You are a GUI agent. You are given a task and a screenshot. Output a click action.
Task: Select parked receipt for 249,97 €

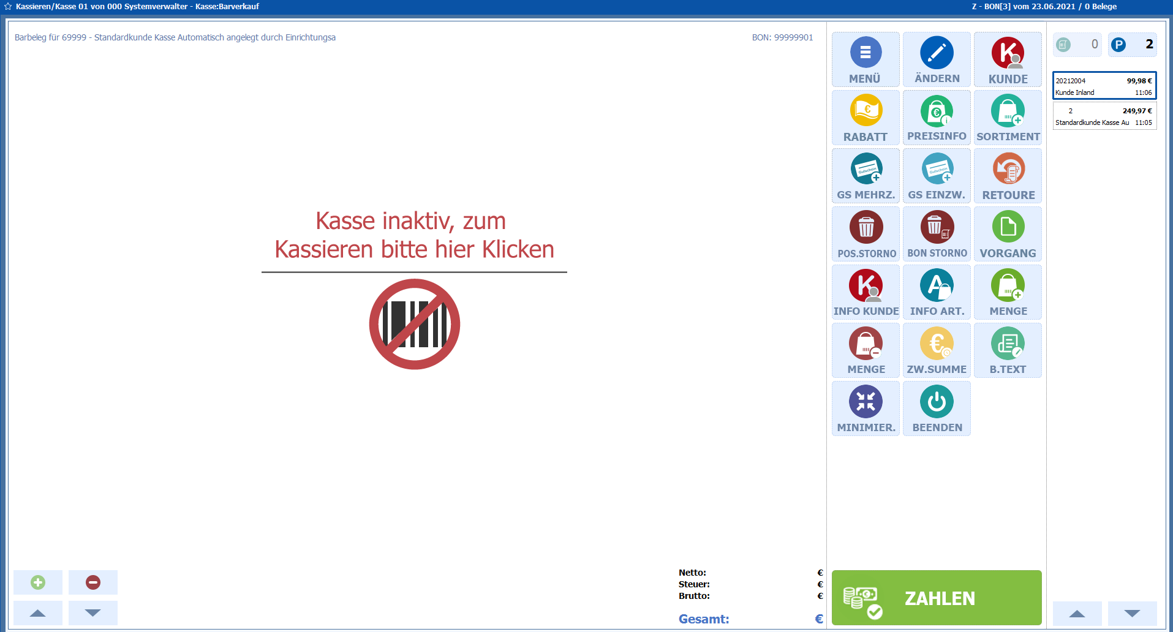[1104, 116]
